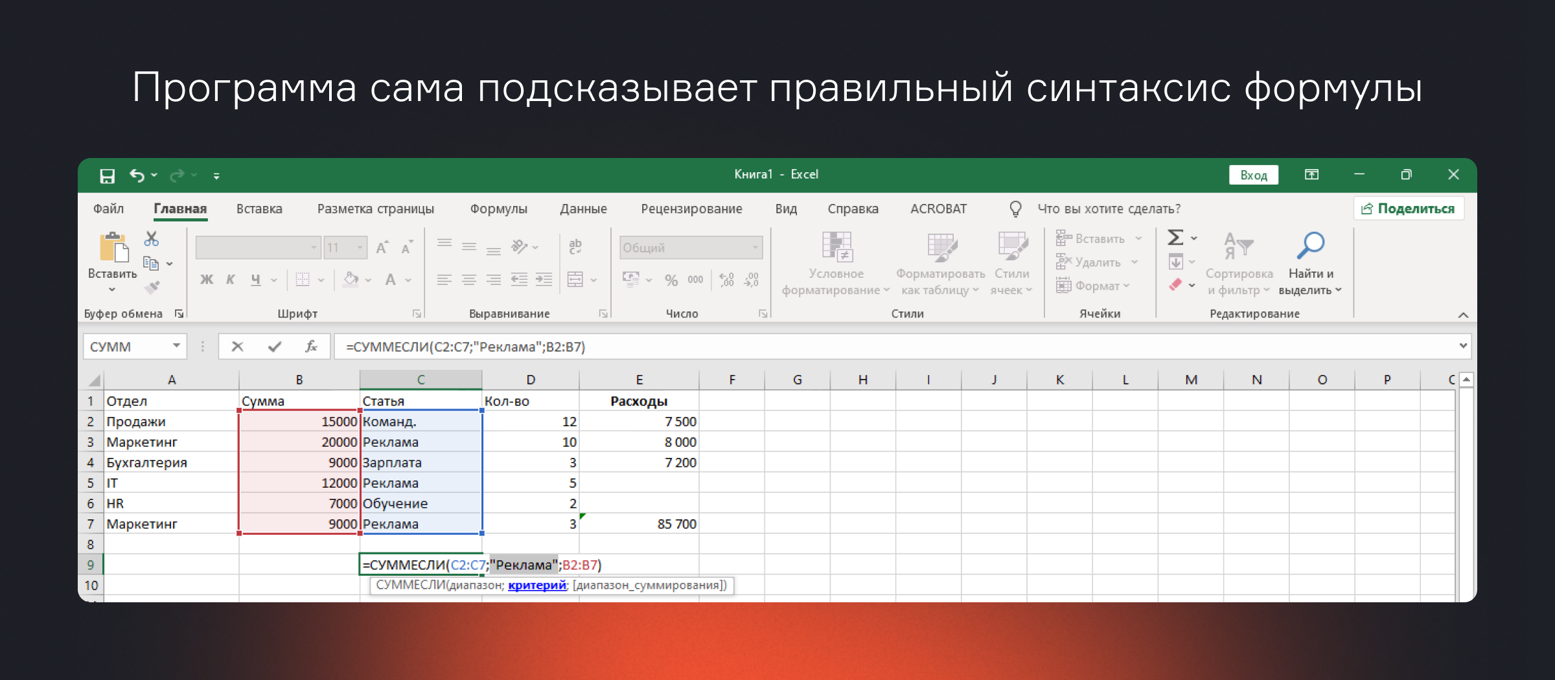Screen dimensions: 1555x680
Task: Confirm formula with the checkmark icon
Action: (x=274, y=346)
